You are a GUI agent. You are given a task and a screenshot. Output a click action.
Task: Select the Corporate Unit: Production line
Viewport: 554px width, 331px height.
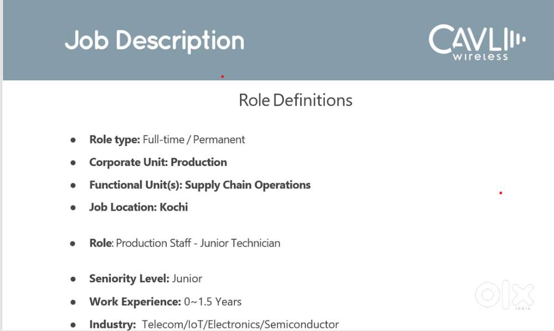tap(158, 162)
